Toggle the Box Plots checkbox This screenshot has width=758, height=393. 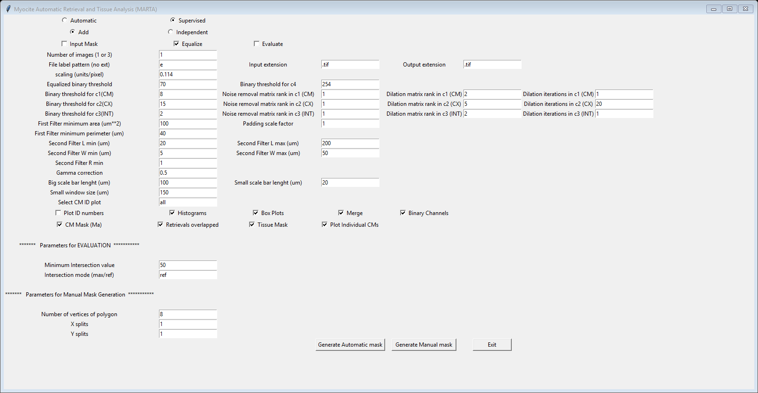256,213
